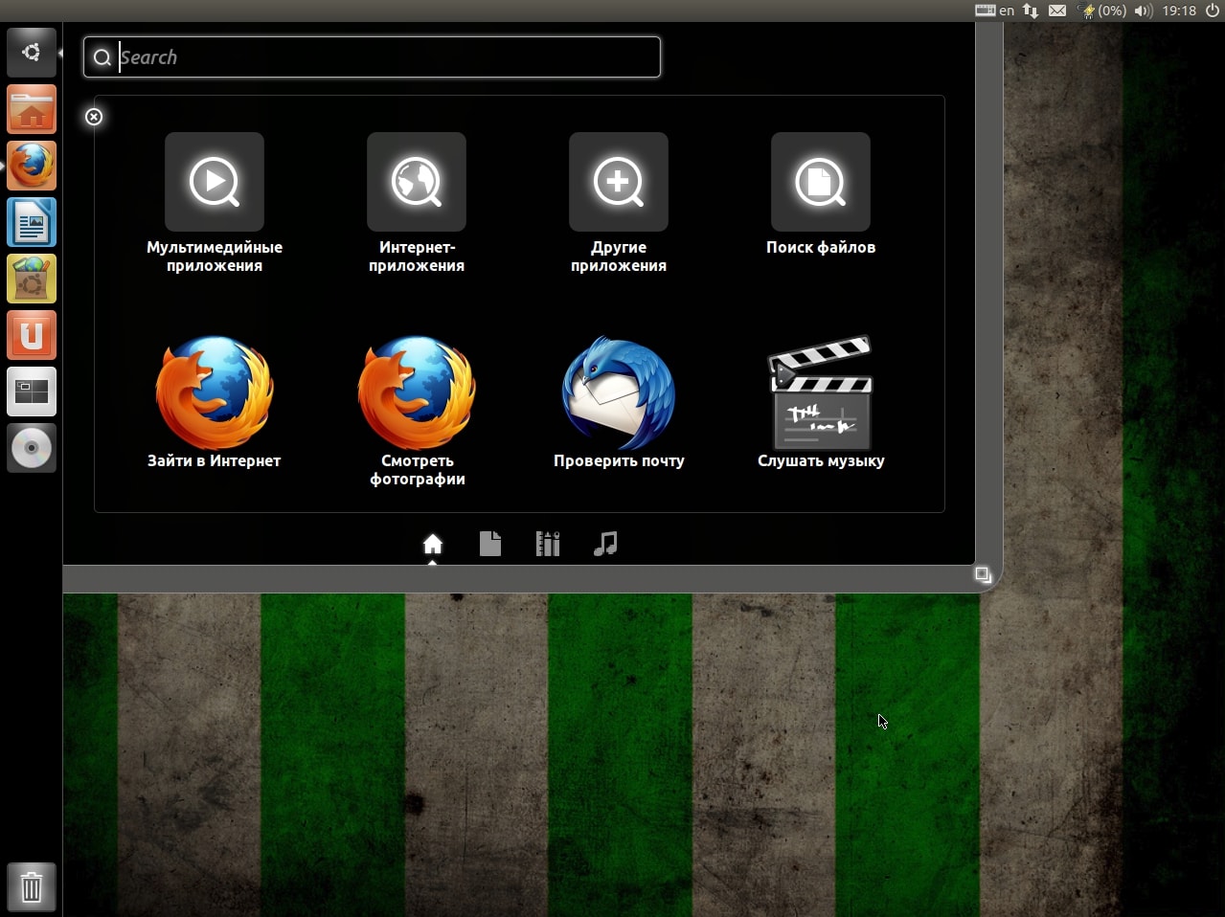Open Поиск файлов shortcut
Image resolution: width=1225 pixels, height=917 pixels.
821,194
